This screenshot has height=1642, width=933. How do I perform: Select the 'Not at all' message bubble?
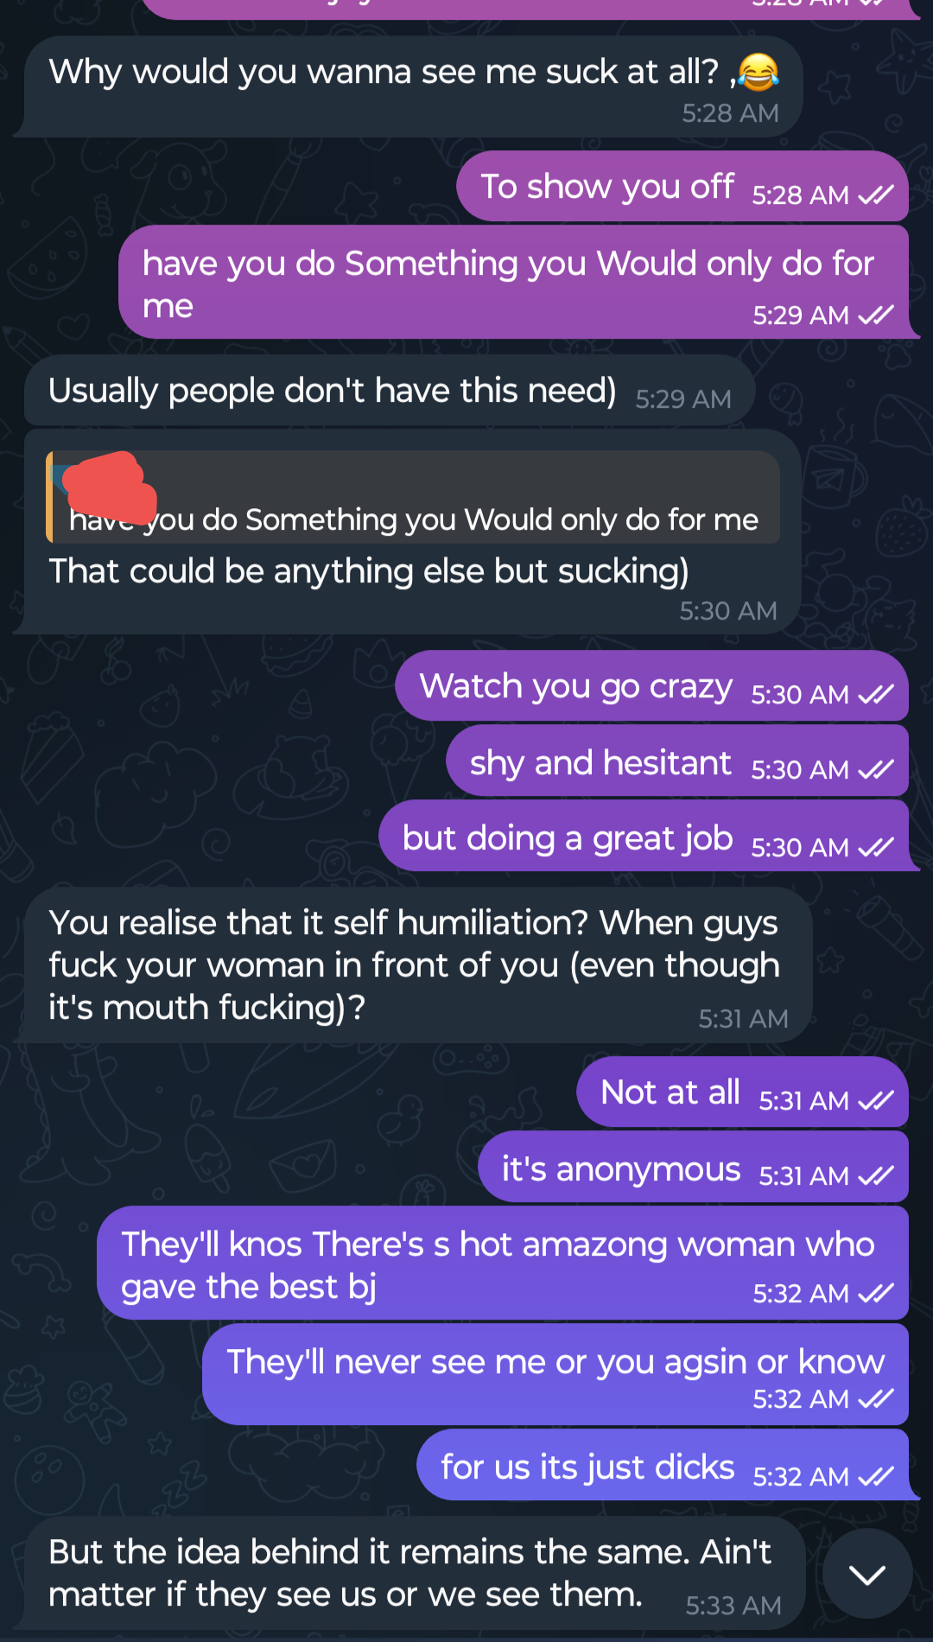[x=743, y=1092]
